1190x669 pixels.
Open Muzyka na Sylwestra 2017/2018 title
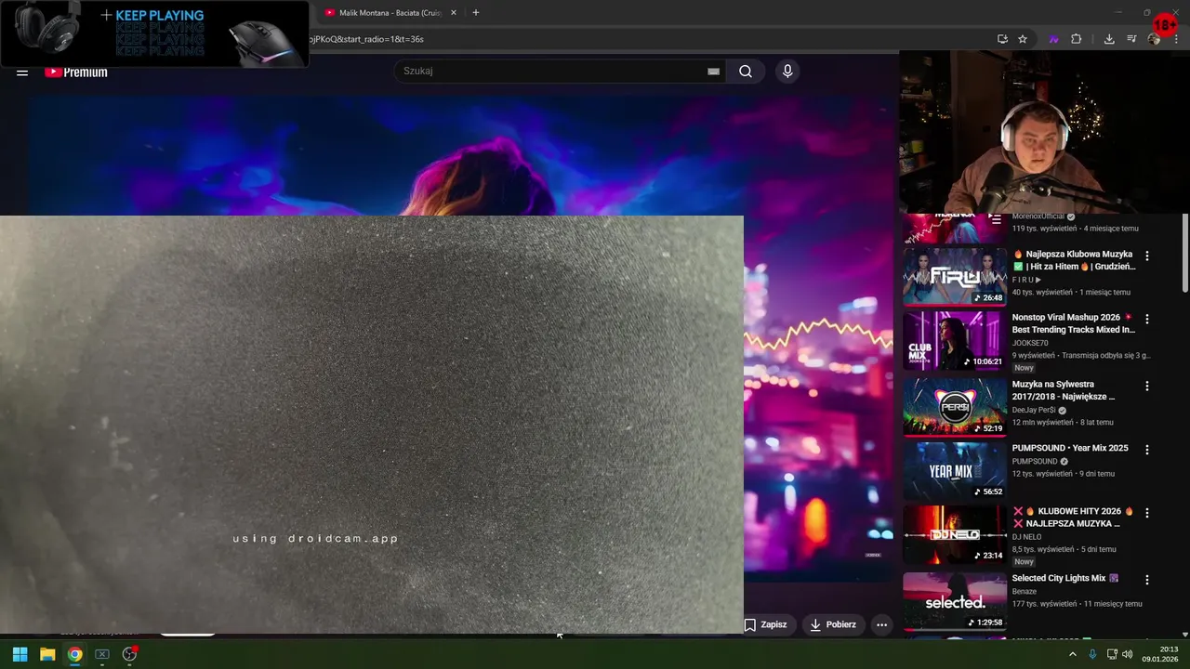click(1064, 390)
